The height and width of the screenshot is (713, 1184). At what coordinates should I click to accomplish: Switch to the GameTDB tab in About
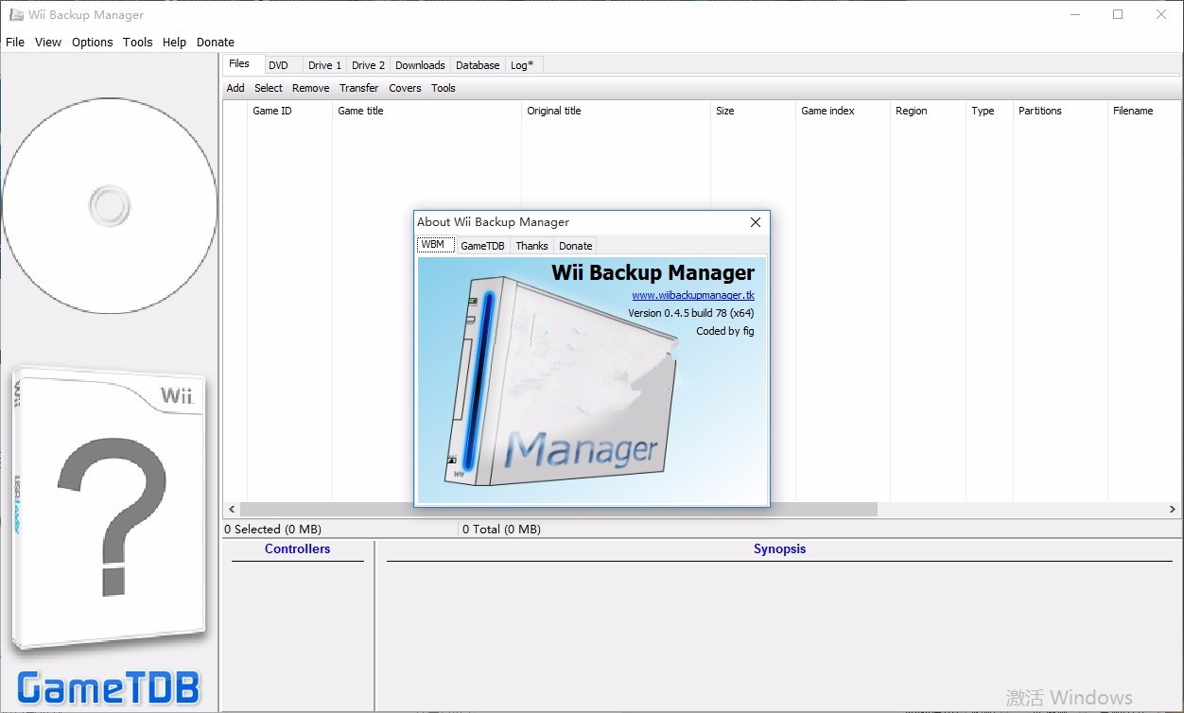(482, 246)
